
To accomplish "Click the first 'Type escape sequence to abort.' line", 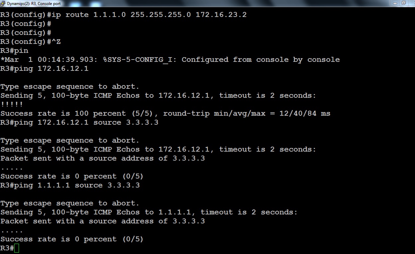I will point(70,87).
